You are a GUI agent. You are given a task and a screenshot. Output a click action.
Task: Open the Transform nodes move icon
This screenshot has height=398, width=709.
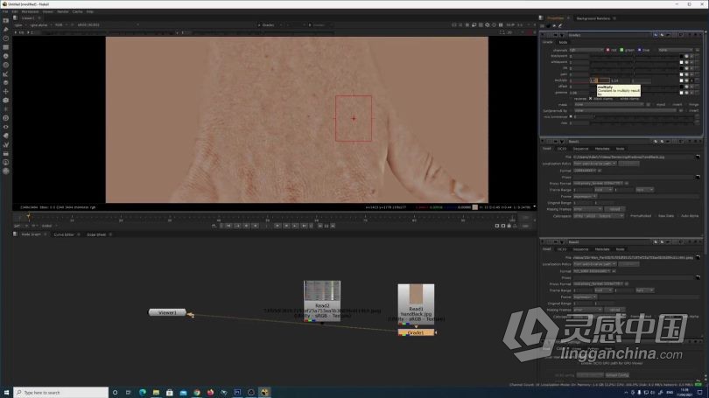[6, 92]
